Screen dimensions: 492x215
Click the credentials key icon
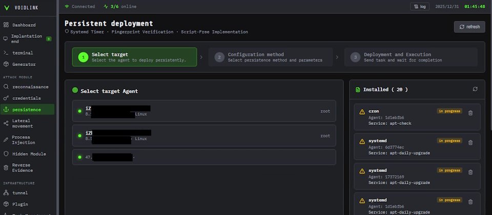pyautogui.click(x=6, y=98)
